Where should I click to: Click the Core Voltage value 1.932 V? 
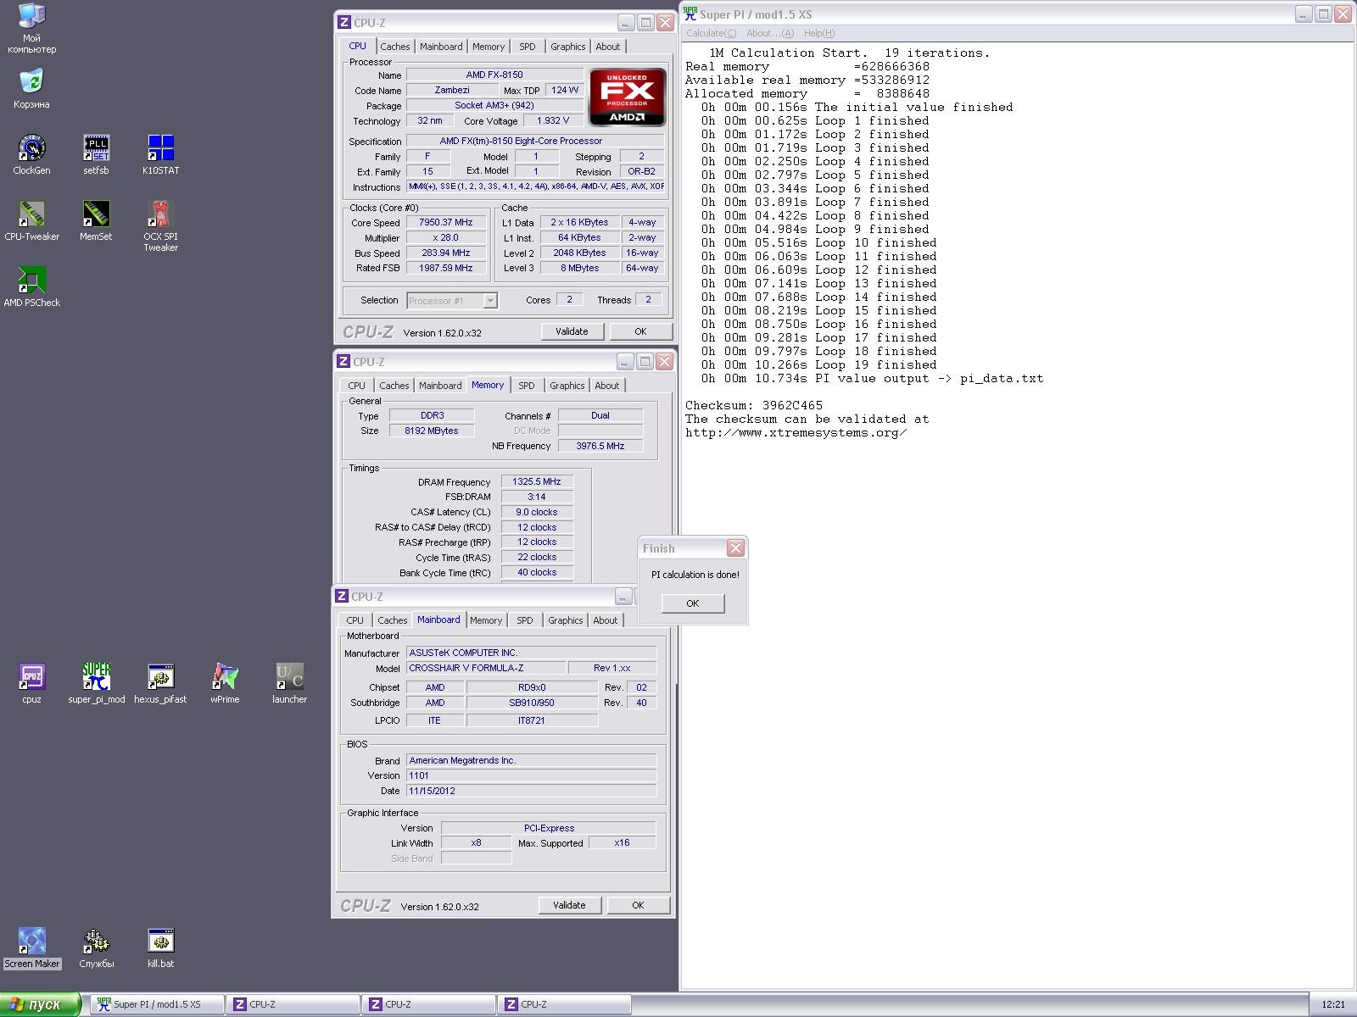[x=553, y=120]
